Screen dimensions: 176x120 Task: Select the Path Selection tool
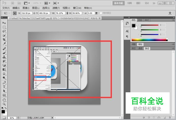pyautogui.click(x=4, y=91)
